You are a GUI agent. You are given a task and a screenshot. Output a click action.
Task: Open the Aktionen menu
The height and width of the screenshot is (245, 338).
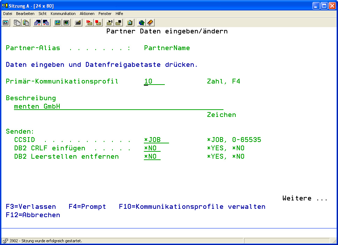[87, 14]
